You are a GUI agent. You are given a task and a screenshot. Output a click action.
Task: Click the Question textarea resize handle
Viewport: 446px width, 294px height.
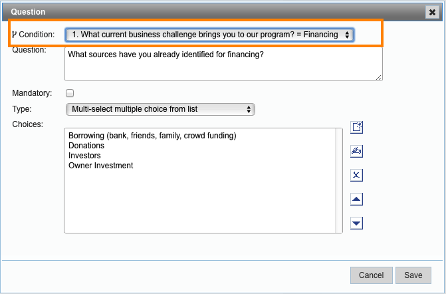[379, 77]
